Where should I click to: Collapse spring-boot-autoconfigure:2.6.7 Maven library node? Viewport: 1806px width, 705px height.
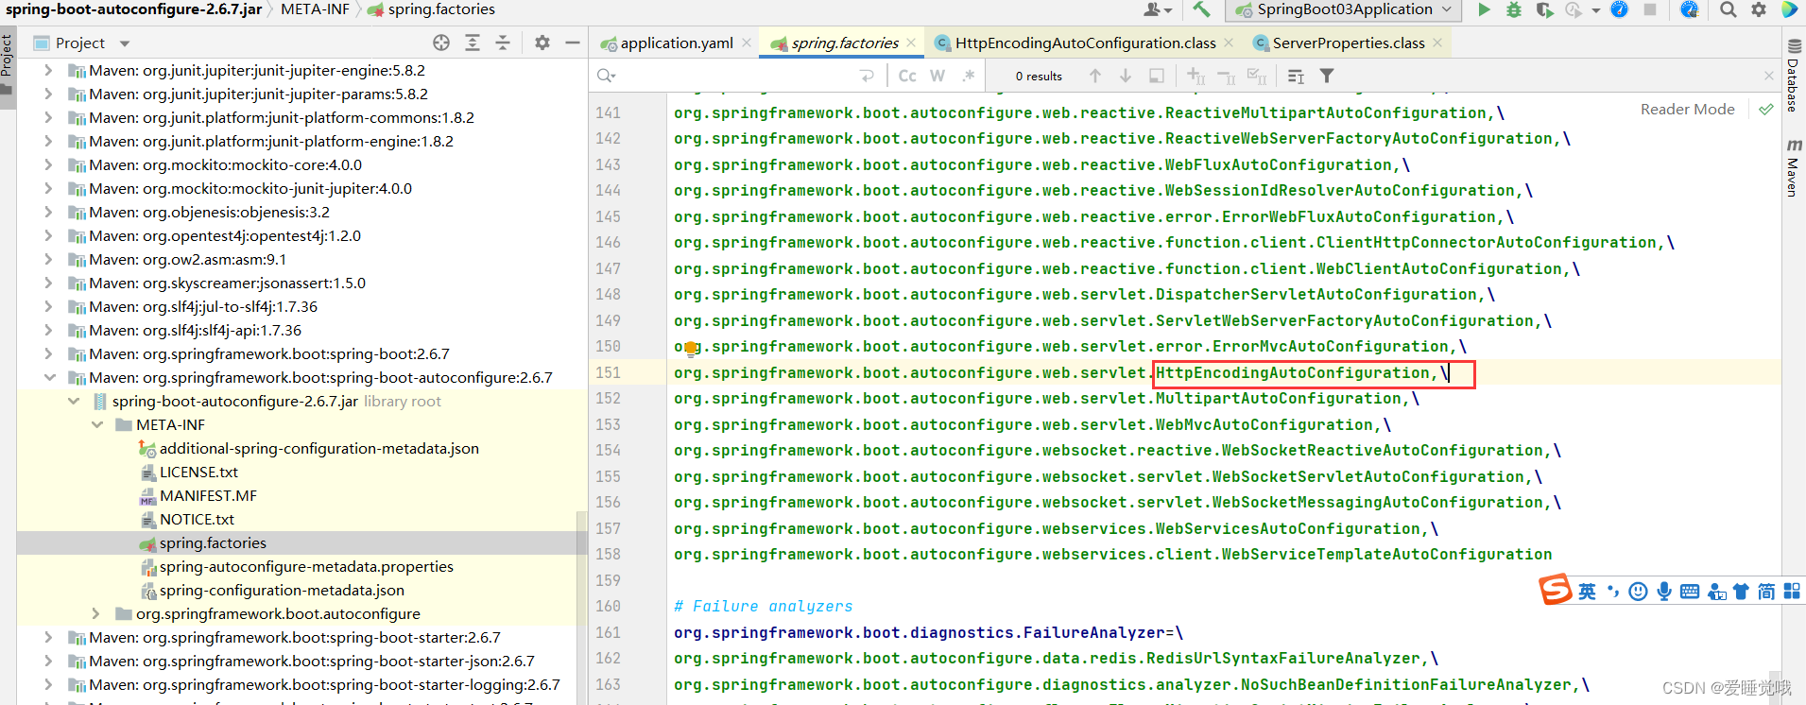pos(48,377)
